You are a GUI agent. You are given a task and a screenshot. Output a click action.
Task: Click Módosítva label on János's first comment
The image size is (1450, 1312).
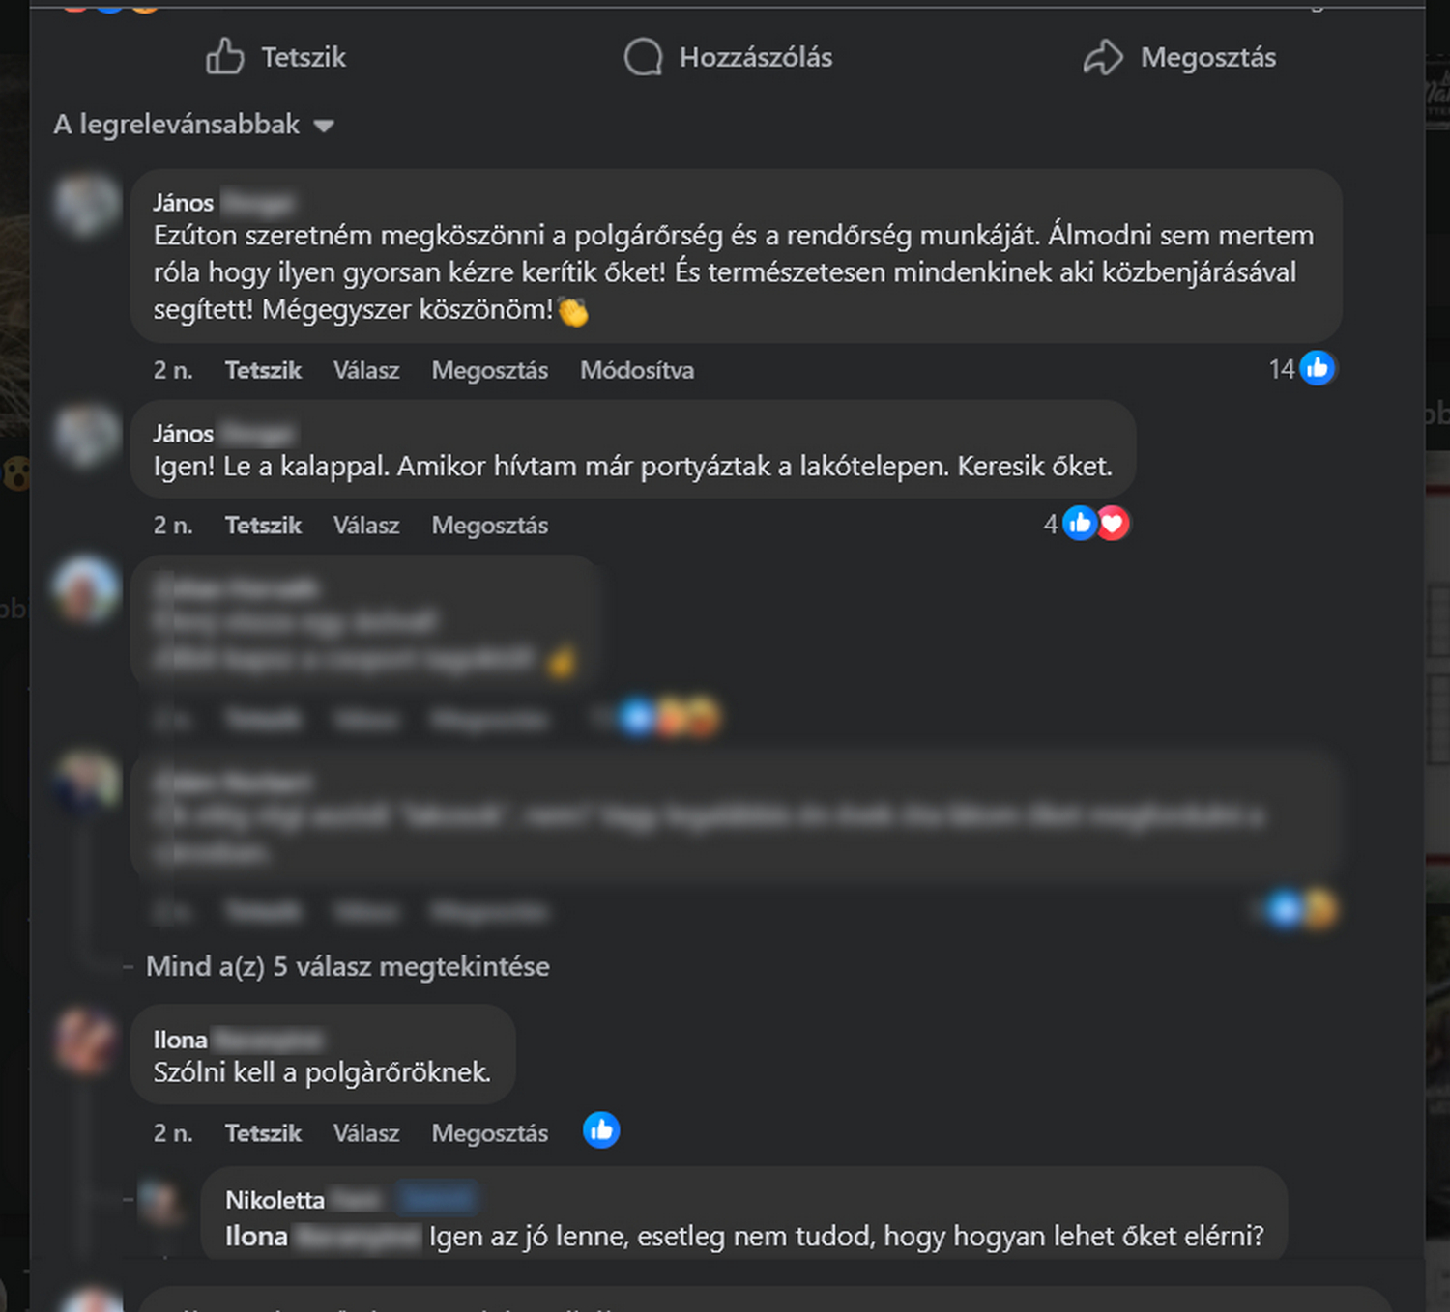click(637, 370)
